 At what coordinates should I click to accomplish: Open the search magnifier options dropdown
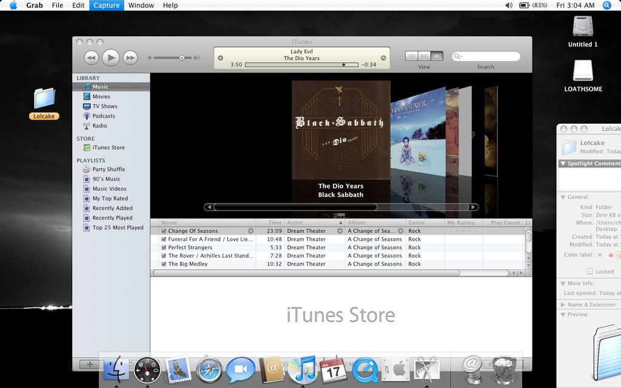click(458, 56)
